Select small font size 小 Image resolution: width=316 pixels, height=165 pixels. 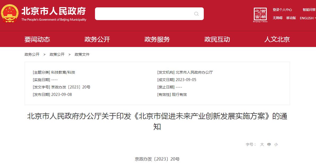tap(276, 144)
